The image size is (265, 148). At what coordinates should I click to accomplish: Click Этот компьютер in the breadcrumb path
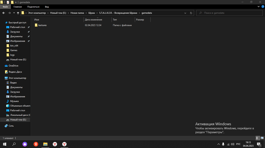(x=37, y=13)
